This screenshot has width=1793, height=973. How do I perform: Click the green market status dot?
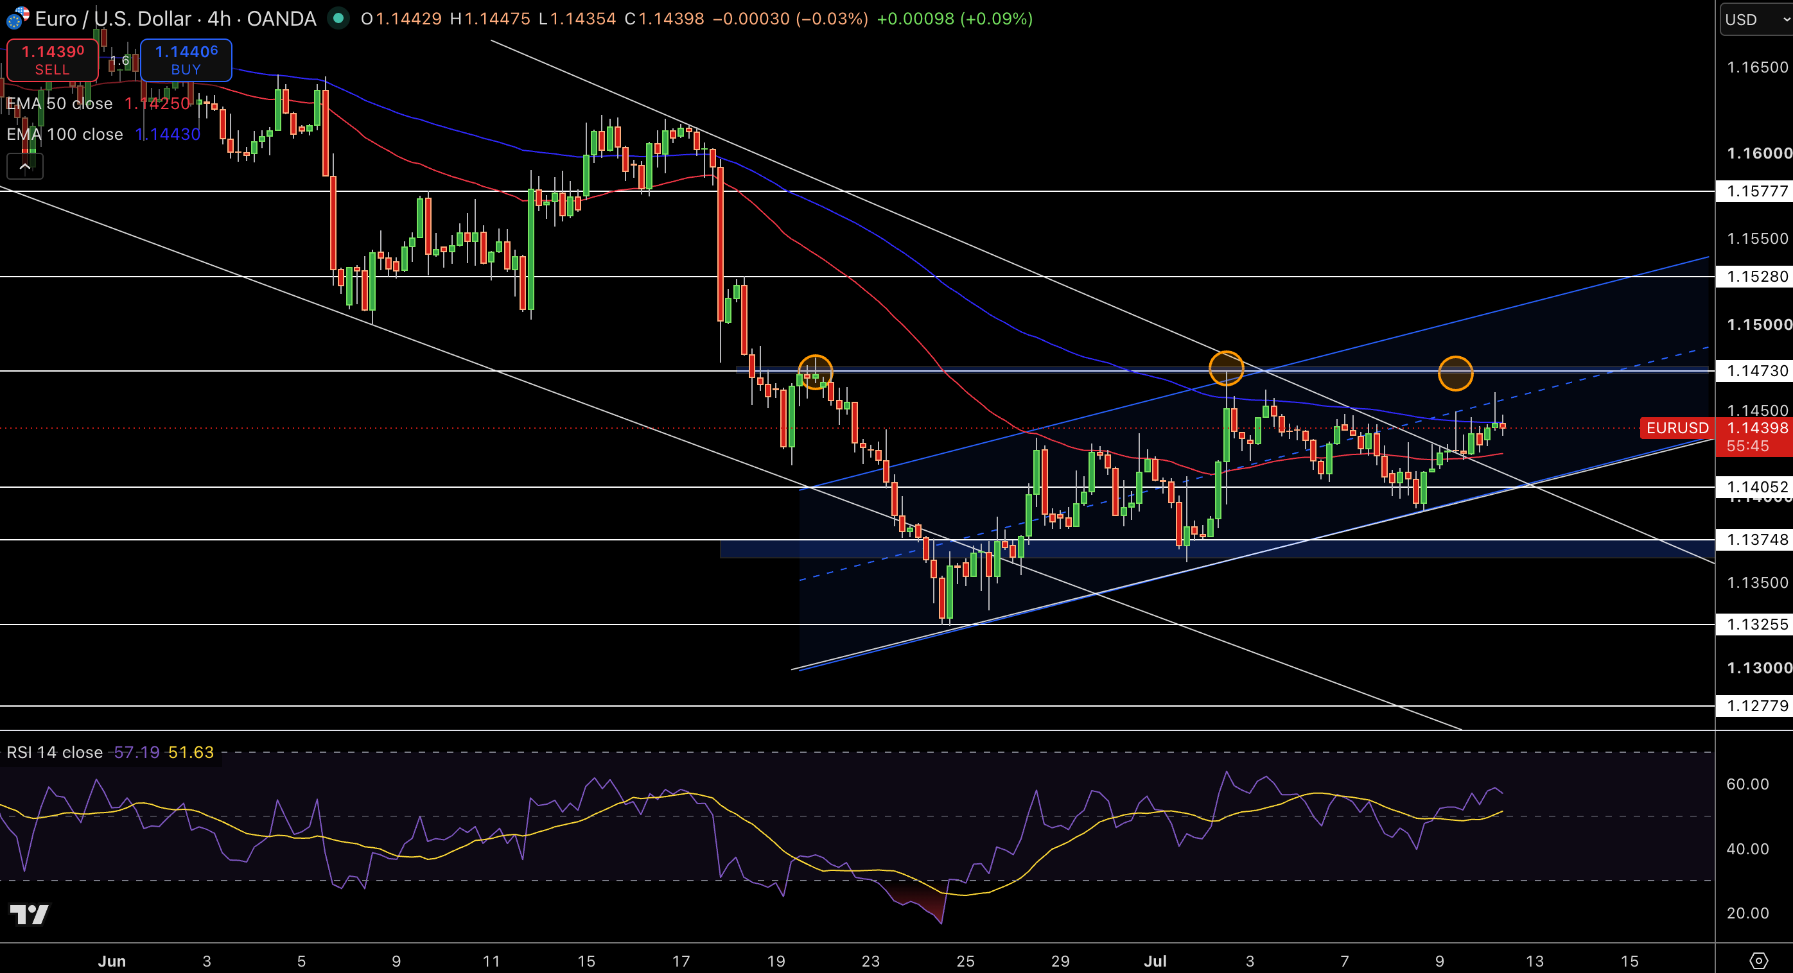click(x=338, y=18)
